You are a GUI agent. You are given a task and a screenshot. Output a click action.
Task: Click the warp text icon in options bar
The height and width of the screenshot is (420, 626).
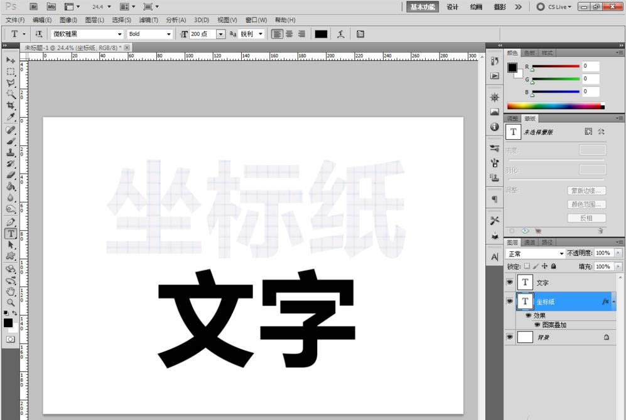[x=341, y=34]
